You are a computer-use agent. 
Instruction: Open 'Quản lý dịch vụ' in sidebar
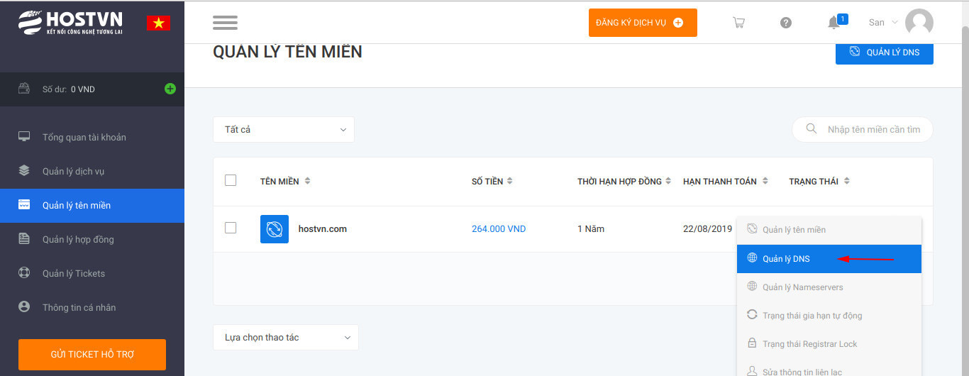(x=74, y=171)
